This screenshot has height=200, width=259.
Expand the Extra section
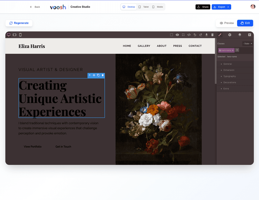pos(235,89)
